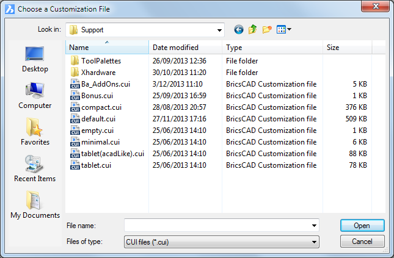The image size is (394, 258).
Task: Create a new folder
Action: [267, 29]
